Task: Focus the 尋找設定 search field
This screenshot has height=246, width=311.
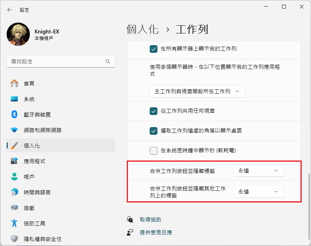Action: [61, 61]
